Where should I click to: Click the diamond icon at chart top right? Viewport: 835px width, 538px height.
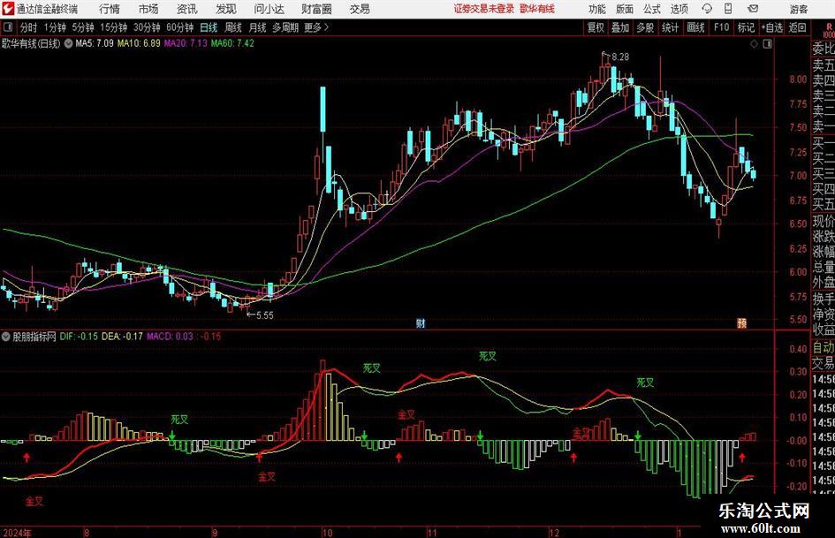click(x=754, y=44)
